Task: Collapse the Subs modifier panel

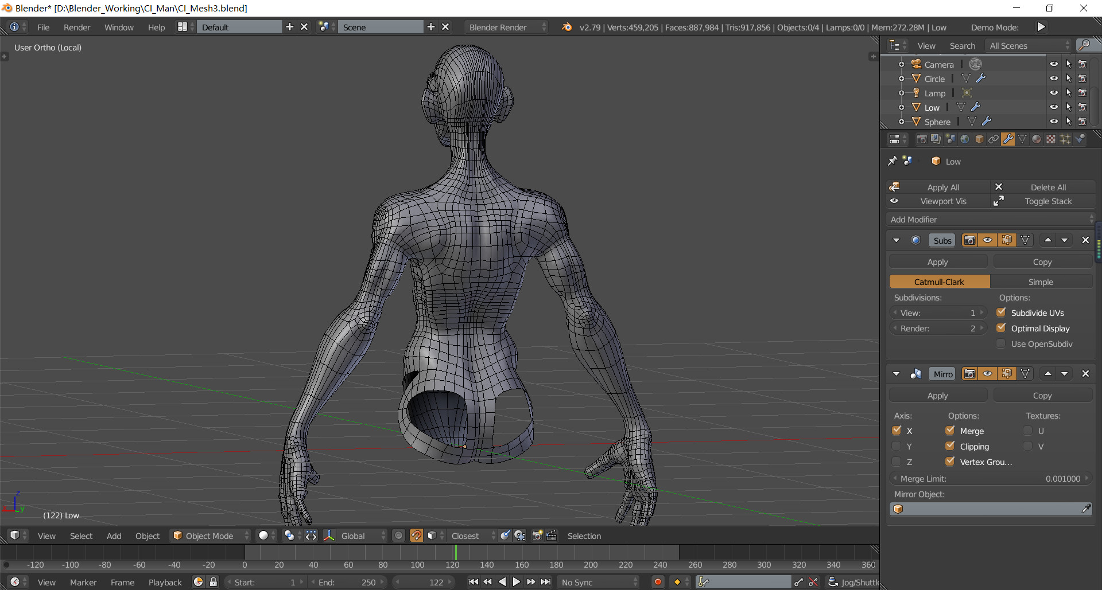Action: (896, 240)
